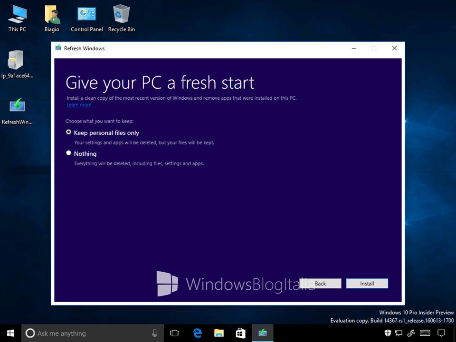Open the touch keyboard tray icon
This screenshot has width=456, height=342.
point(425,333)
